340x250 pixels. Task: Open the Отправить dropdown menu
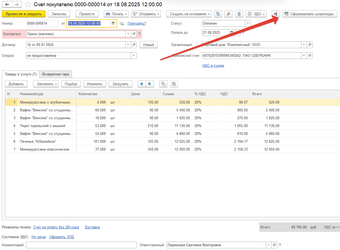point(146,14)
